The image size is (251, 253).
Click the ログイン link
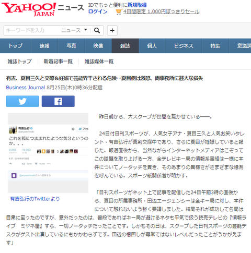pos(98,11)
